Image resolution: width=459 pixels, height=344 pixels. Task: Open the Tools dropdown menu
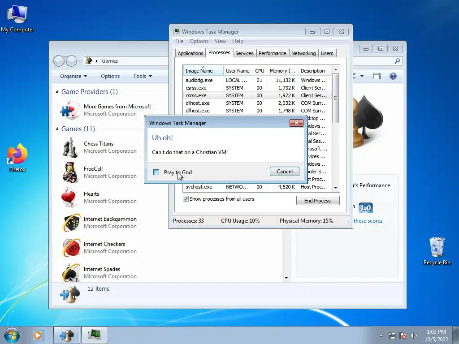(x=143, y=76)
